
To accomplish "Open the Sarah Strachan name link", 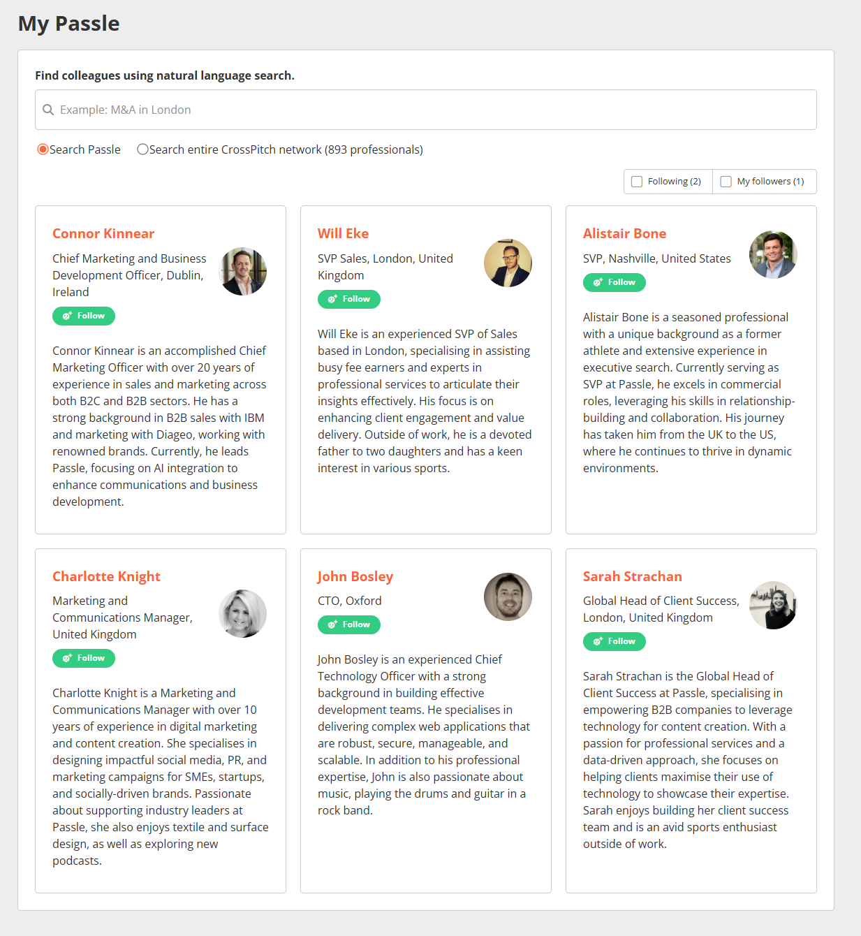I will 632,576.
